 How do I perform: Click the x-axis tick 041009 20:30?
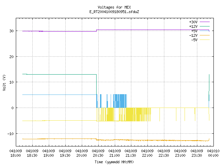pos(98,153)
